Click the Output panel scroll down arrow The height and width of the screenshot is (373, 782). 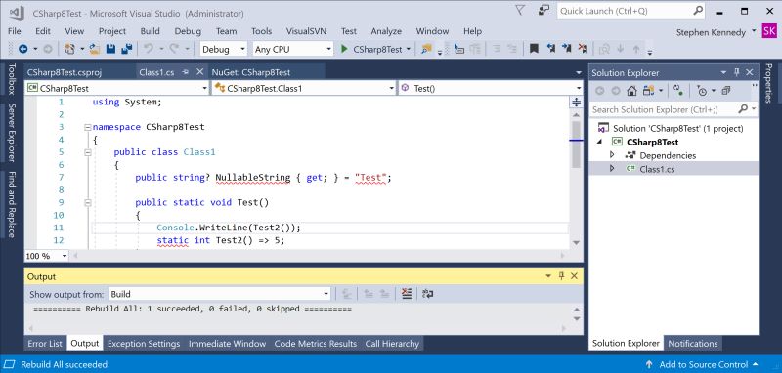[577, 318]
